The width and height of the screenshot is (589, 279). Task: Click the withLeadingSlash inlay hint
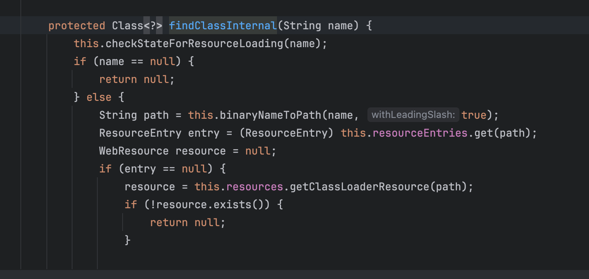click(413, 115)
